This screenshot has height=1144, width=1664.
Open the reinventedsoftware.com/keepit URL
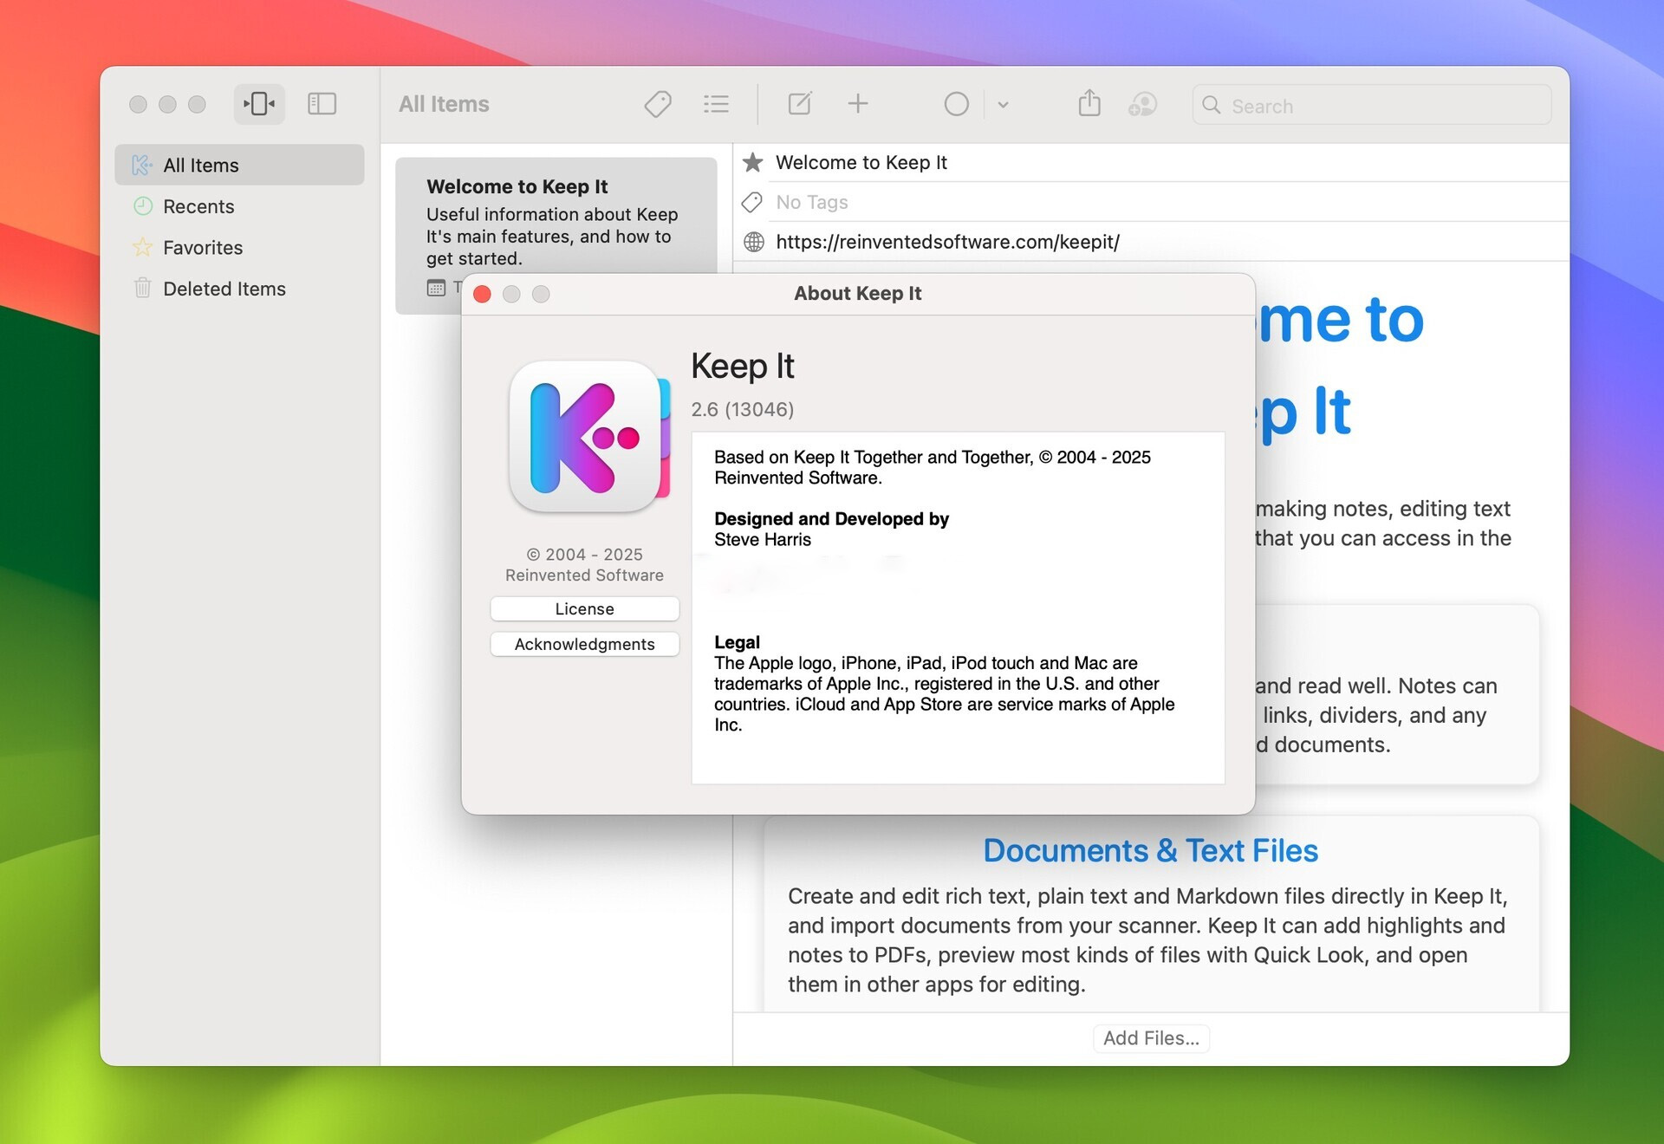(947, 242)
